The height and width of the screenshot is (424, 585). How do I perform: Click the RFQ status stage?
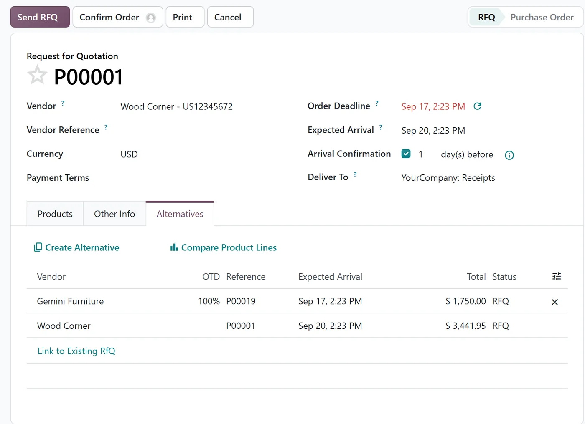[486, 17]
